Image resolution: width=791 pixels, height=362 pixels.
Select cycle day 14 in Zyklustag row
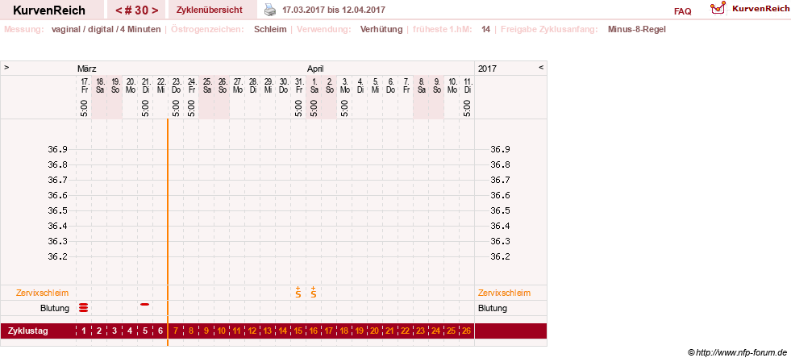282,331
